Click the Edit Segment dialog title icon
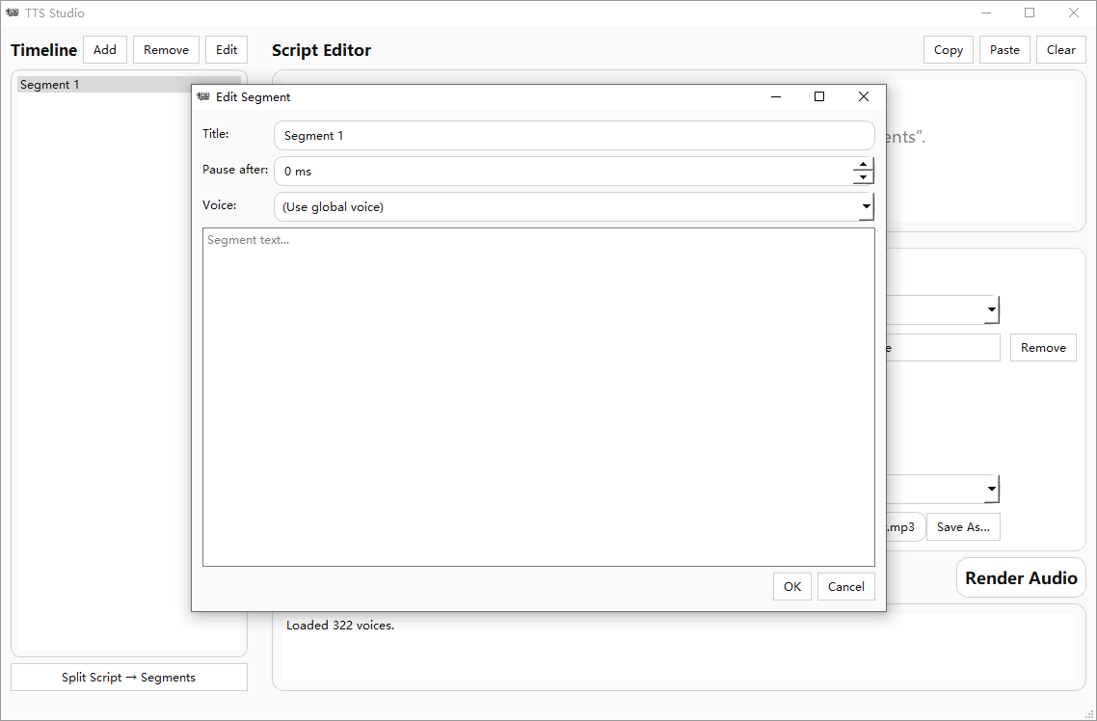The width and height of the screenshot is (1097, 721). tap(203, 96)
